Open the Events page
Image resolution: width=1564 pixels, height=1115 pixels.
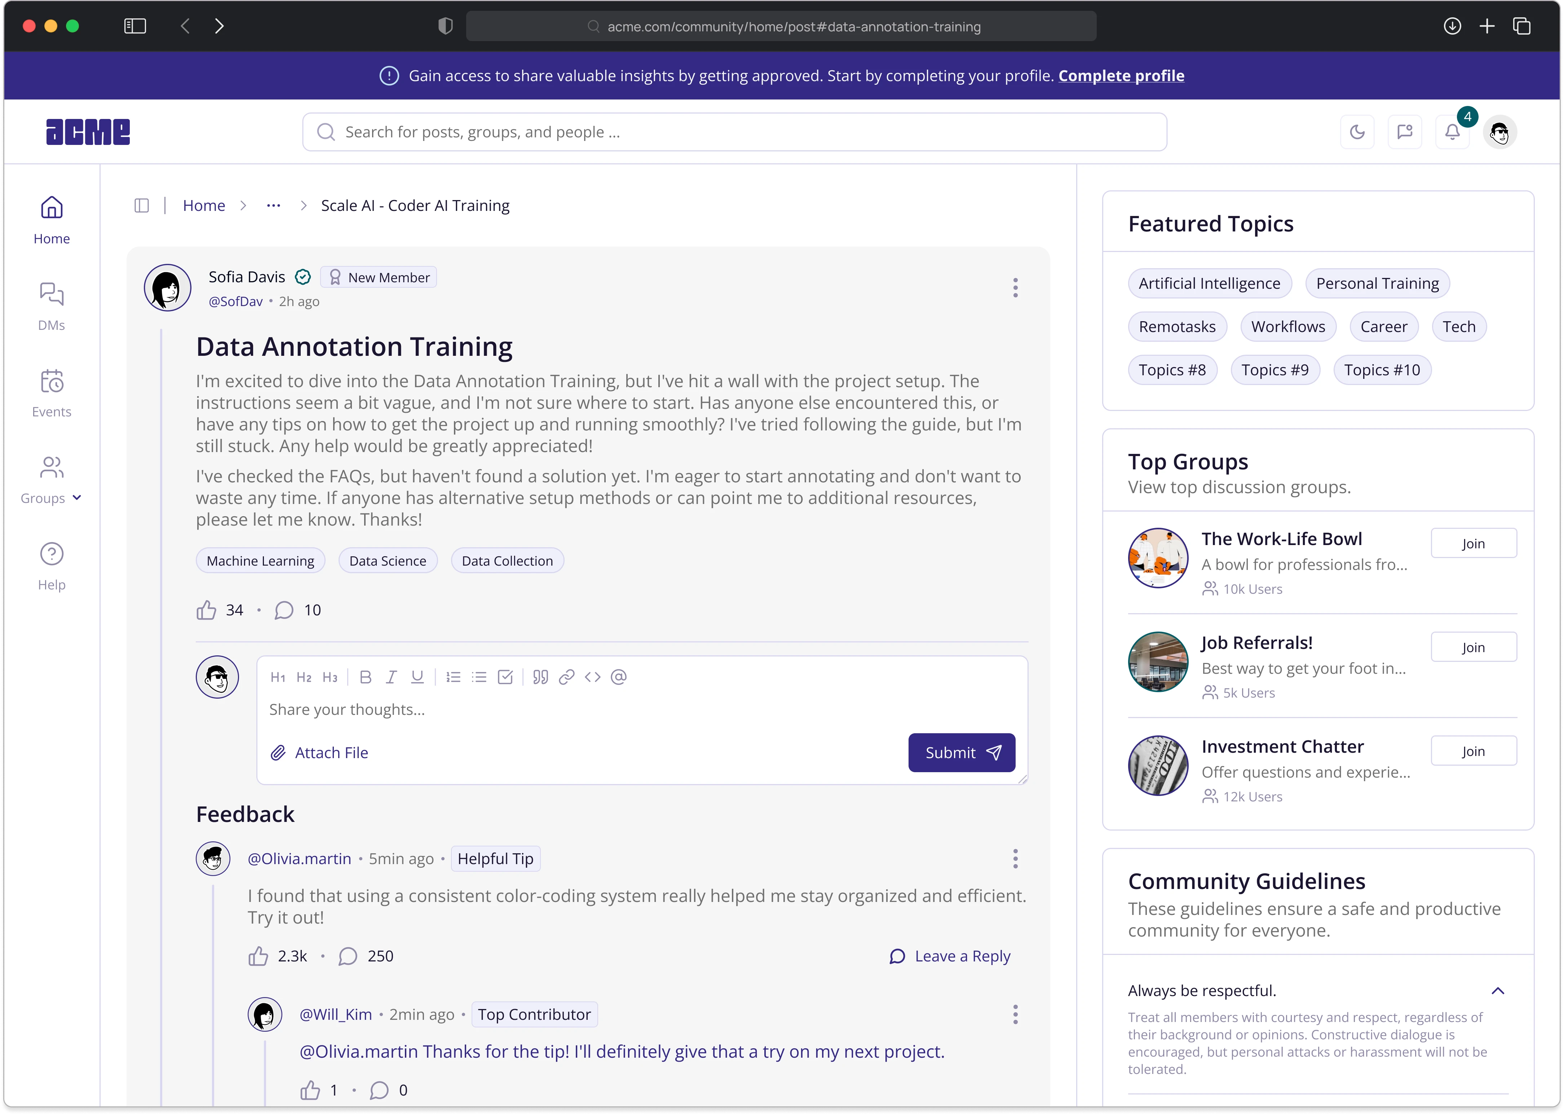pos(52,392)
